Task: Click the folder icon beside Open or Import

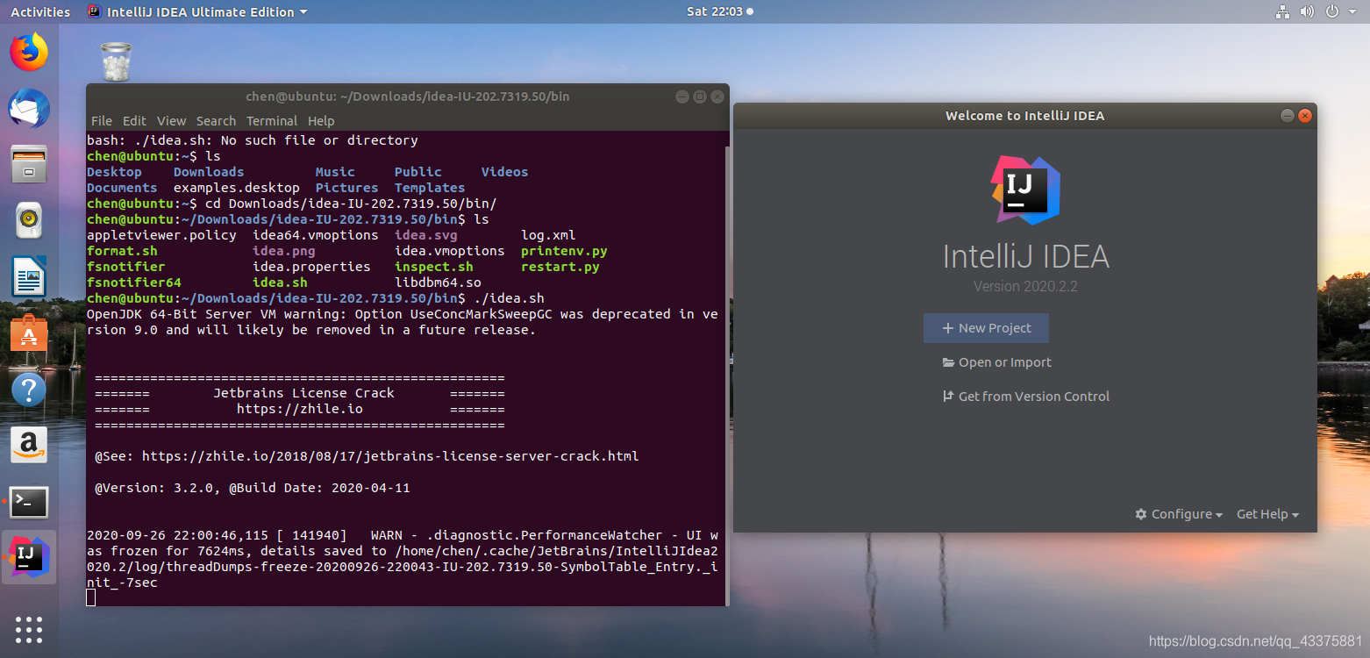Action: pos(950,361)
